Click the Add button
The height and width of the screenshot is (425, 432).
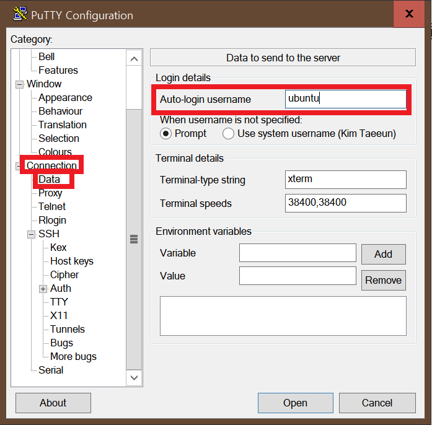click(x=383, y=254)
